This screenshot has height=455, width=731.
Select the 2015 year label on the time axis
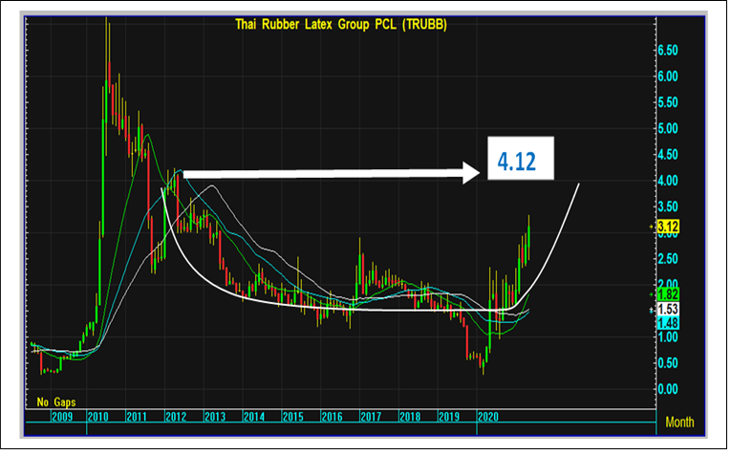[x=292, y=417]
